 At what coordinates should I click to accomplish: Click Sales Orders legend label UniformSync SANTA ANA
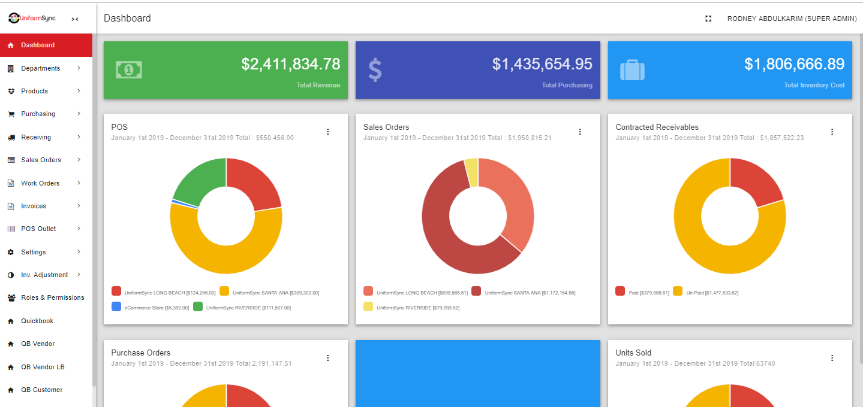[x=530, y=293]
